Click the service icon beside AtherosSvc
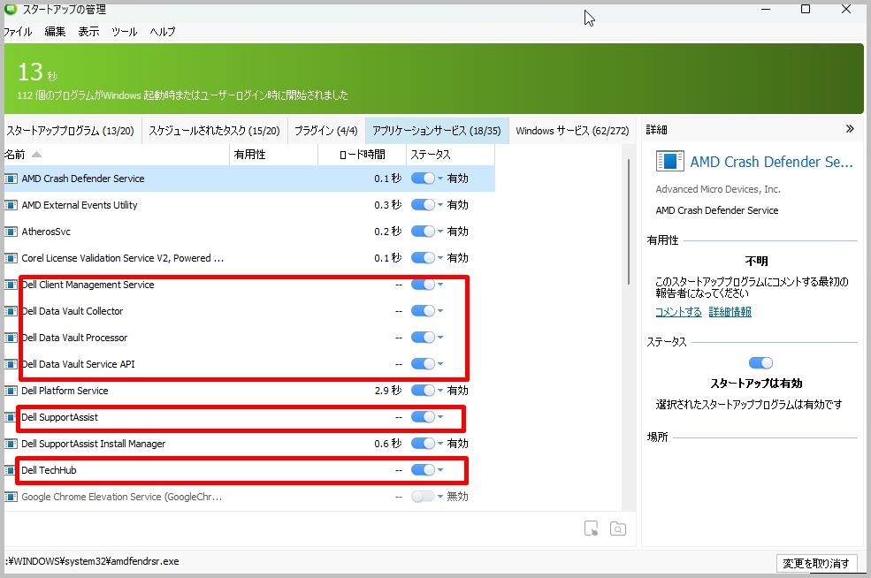Viewport: 871px width, 578px height. pos(11,232)
